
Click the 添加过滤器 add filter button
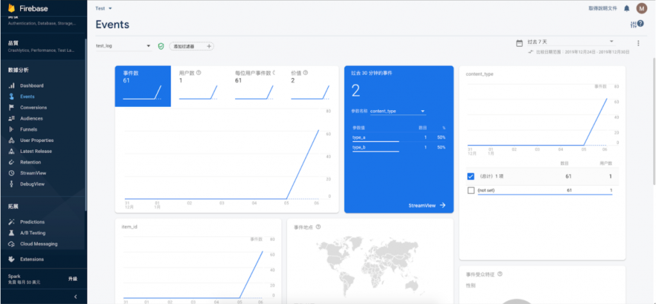[192, 47]
